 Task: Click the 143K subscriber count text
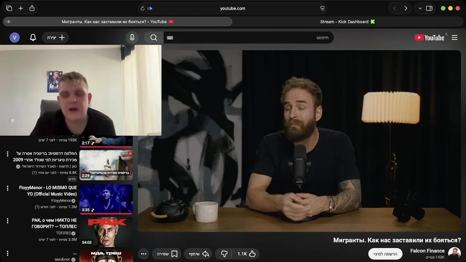[x=435, y=257]
